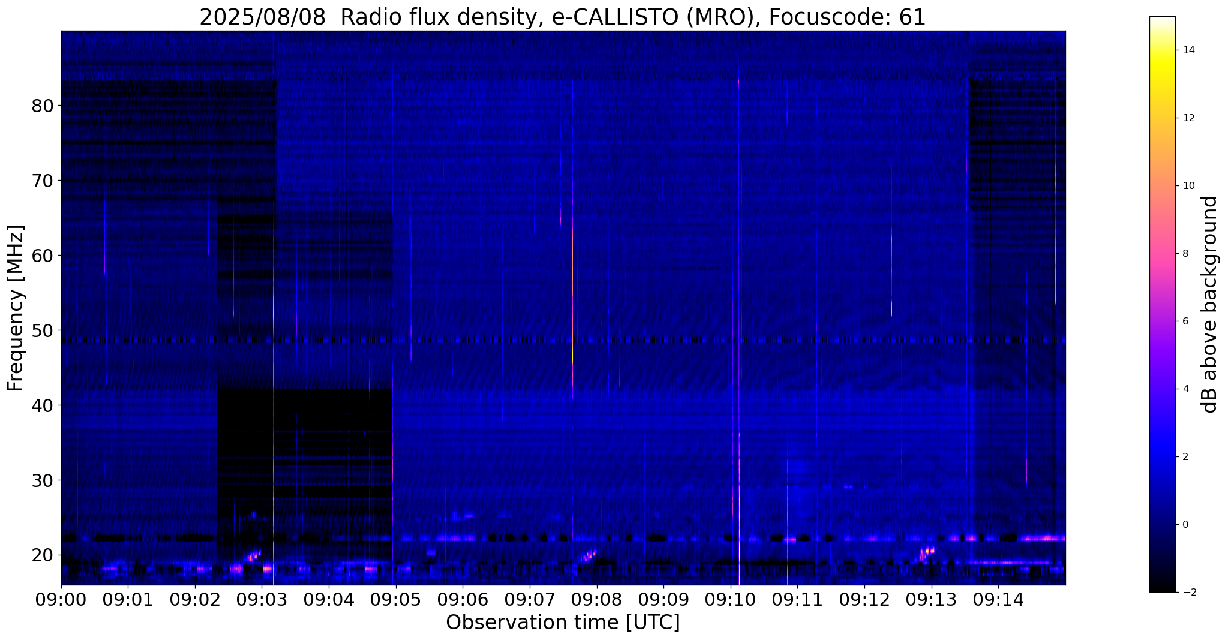
Task: Click the 'dB above background' colorbar label
Action: [x=1209, y=304]
